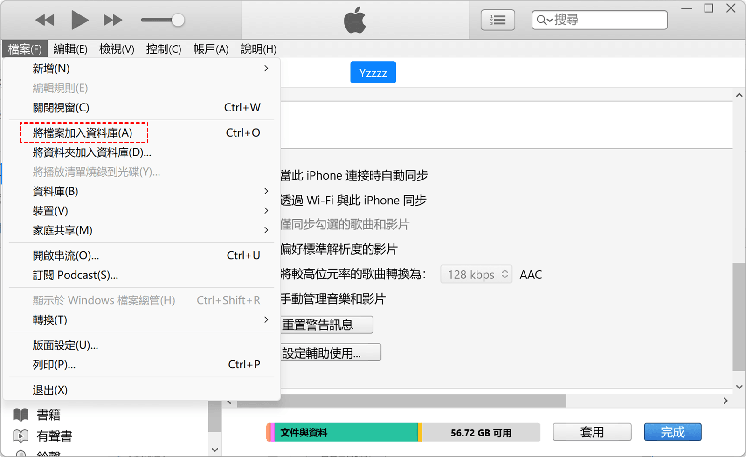746x457 pixels.
Task: Minimize the iTunes window
Action: tap(687, 8)
